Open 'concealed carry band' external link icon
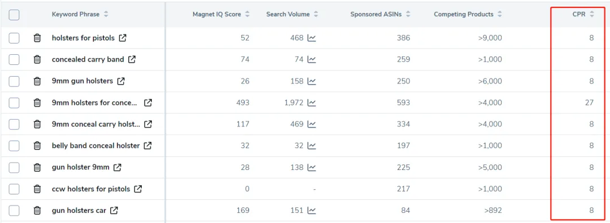610x223 pixels. [x=132, y=59]
